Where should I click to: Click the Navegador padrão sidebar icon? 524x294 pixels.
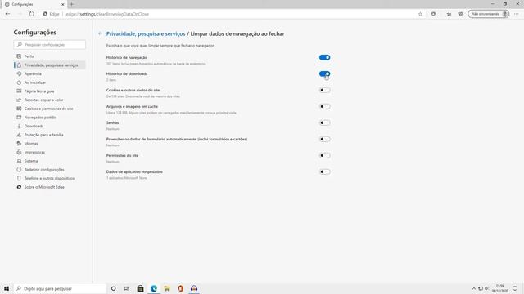(x=19, y=118)
